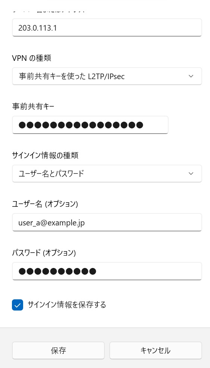Click the パスワード (オプション) label
The width and height of the screenshot is (210, 368).
[44, 253]
